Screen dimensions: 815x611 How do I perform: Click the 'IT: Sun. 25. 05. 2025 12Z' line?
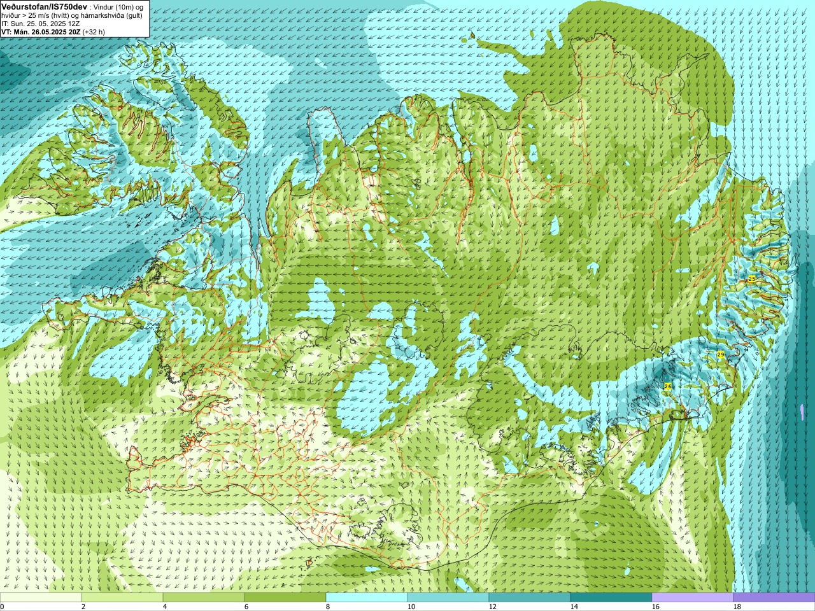click(x=41, y=23)
